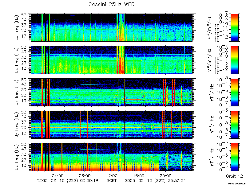The image size is (246, 185).
Task: Click the Bz panel color scale bar
Action: tap(234, 157)
